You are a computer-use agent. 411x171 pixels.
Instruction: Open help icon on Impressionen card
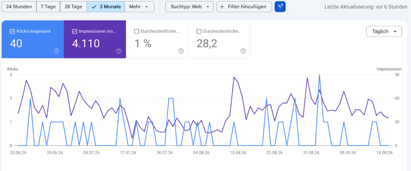[119, 51]
